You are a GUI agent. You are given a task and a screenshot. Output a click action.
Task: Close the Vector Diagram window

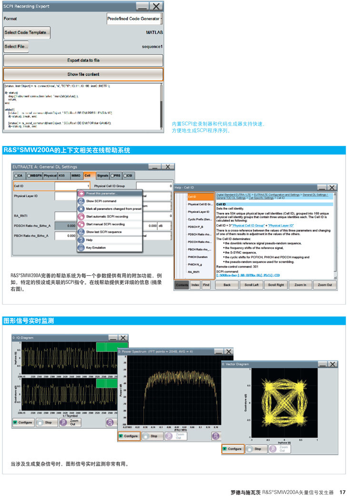tap(333, 364)
